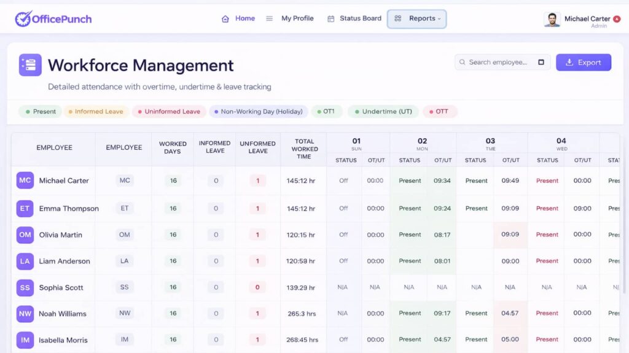The height and width of the screenshot is (353, 629).
Task: Click the Export button
Action: pyautogui.click(x=584, y=62)
